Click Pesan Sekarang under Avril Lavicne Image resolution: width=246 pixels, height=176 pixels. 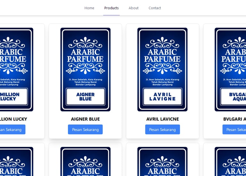click(162, 130)
